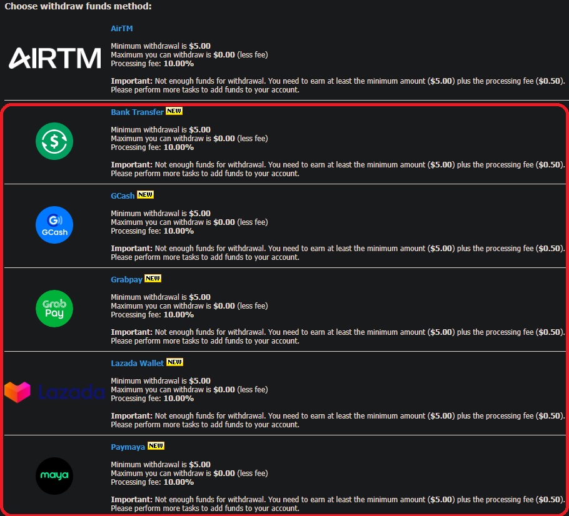Click GCash 'Processing fee: 10.00%' text
This screenshot has width=569, height=516.
tap(153, 231)
